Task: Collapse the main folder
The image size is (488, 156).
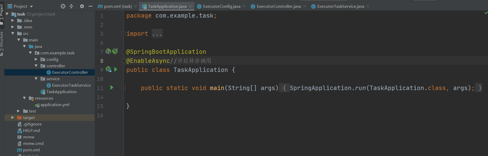Action: point(19,40)
